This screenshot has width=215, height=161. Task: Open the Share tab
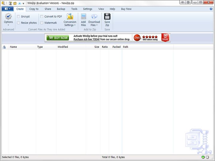(48, 9)
